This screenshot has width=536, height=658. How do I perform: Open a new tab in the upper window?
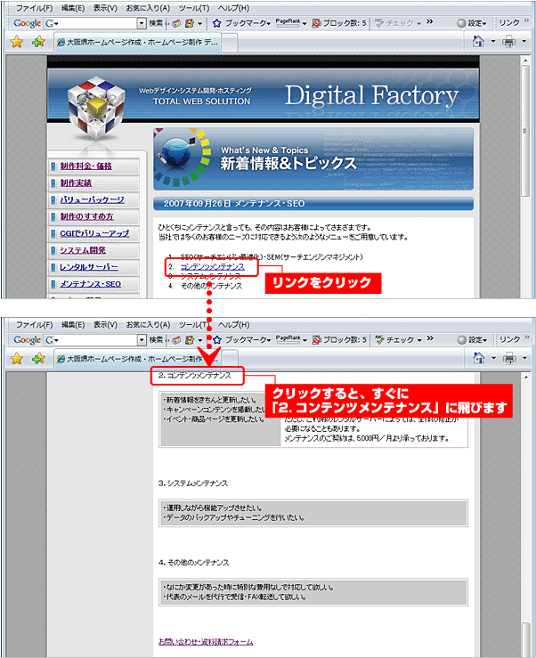click(x=229, y=43)
